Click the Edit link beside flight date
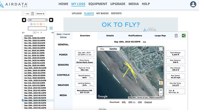The image size is (199, 110). coord(144,42)
